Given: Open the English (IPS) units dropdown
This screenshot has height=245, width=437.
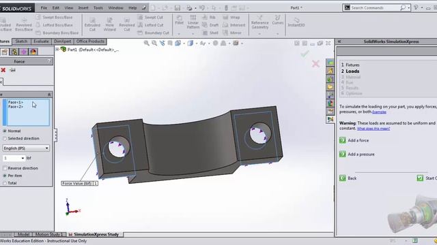Looking at the screenshot, I should (26, 148).
